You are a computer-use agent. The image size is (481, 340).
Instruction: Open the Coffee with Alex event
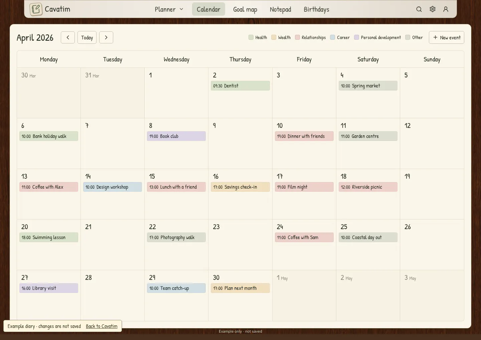click(49, 187)
